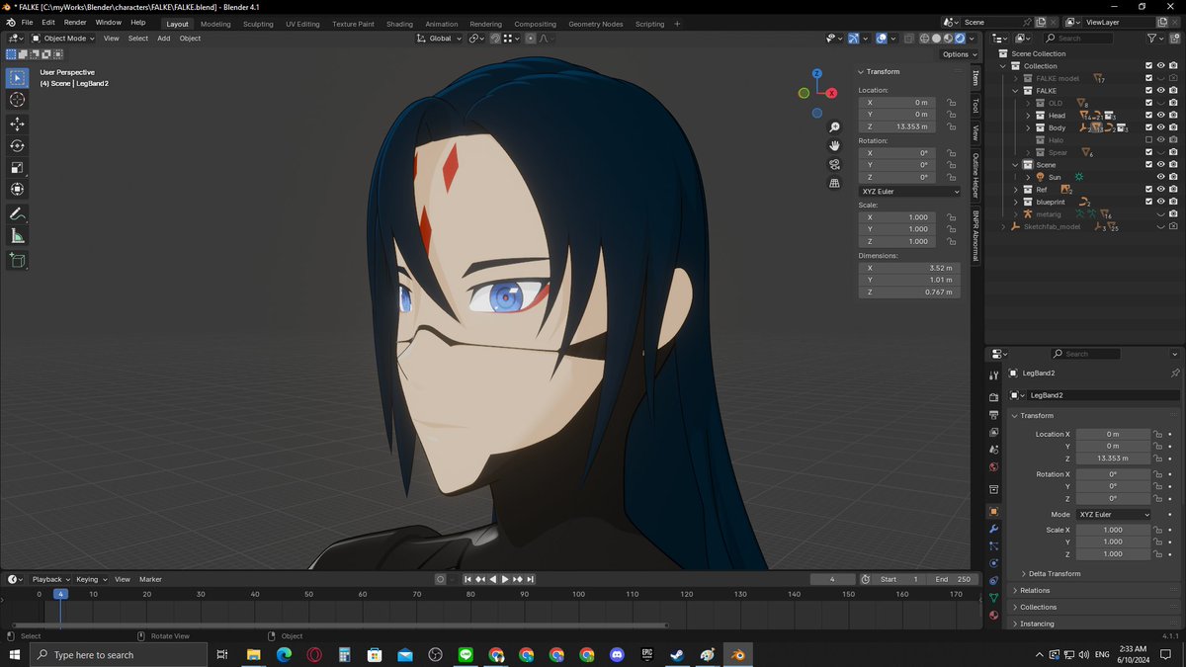Screen dimensions: 1186x667
Task: Open the timeline Keying popover
Action: tap(90, 579)
